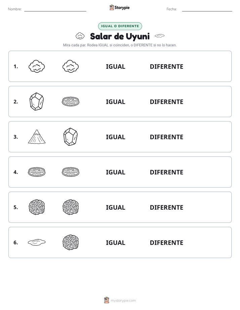
Task: Choose IGUAL for row 4
Action: click(115, 172)
